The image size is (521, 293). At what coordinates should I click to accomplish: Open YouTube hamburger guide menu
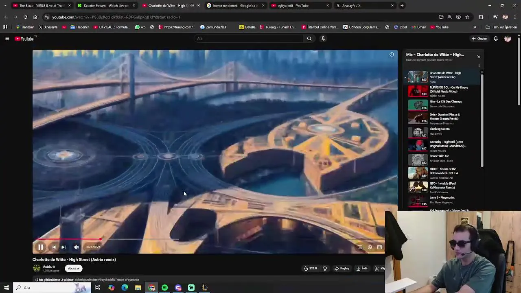[7, 39]
